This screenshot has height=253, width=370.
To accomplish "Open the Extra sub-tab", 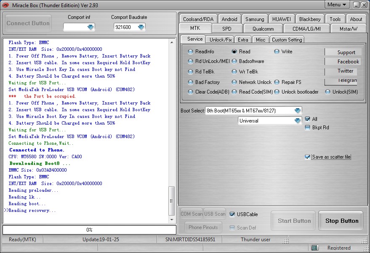I will [x=243, y=39].
